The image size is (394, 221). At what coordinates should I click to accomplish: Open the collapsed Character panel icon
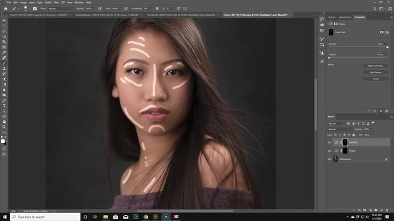point(322,61)
